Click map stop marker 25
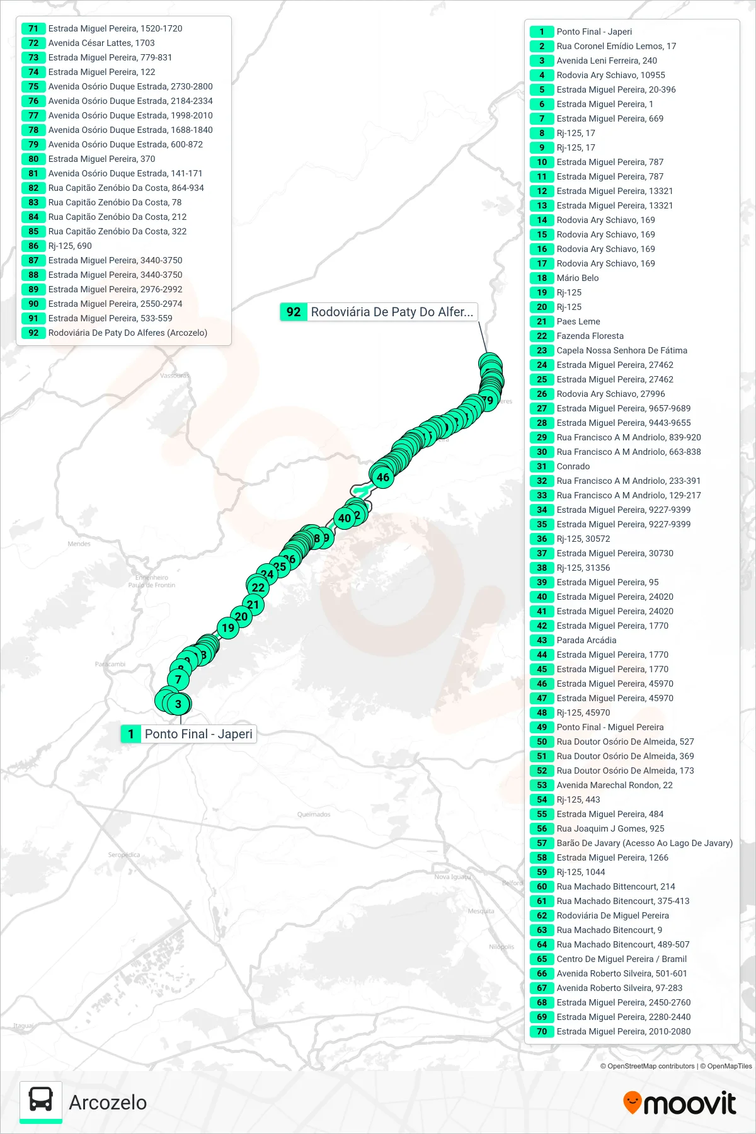Viewport: 756px width, 1134px height. point(280,566)
